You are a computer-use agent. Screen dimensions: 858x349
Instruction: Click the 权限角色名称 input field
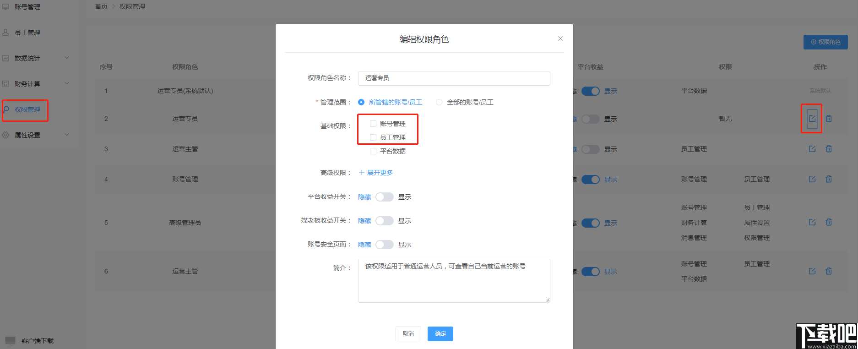point(454,78)
